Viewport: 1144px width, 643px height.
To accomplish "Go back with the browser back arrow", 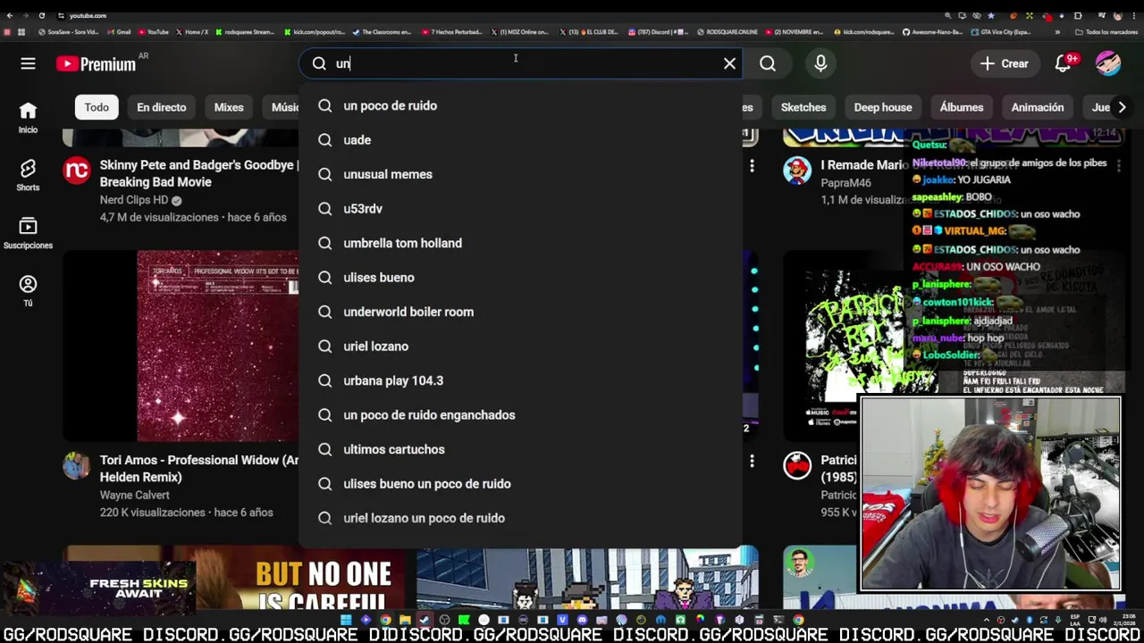I will click(x=9, y=15).
